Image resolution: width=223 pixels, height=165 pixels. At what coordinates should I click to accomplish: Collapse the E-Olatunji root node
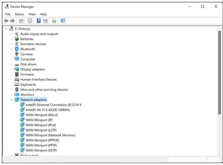(x=6, y=29)
